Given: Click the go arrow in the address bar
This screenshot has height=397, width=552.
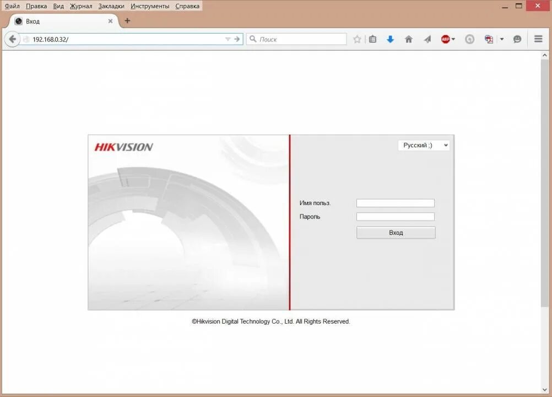Looking at the screenshot, I should coord(237,39).
